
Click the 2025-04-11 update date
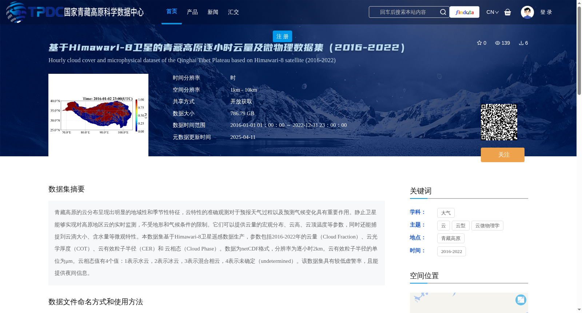click(243, 137)
